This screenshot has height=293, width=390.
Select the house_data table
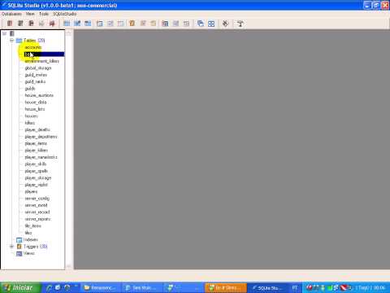[x=36, y=103]
